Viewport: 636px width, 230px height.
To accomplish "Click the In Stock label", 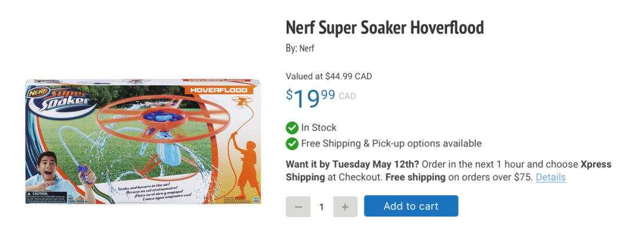I will (x=319, y=128).
